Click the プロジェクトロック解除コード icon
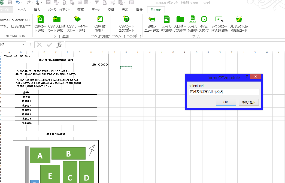The image size is (285, 183). tap(239, 19)
